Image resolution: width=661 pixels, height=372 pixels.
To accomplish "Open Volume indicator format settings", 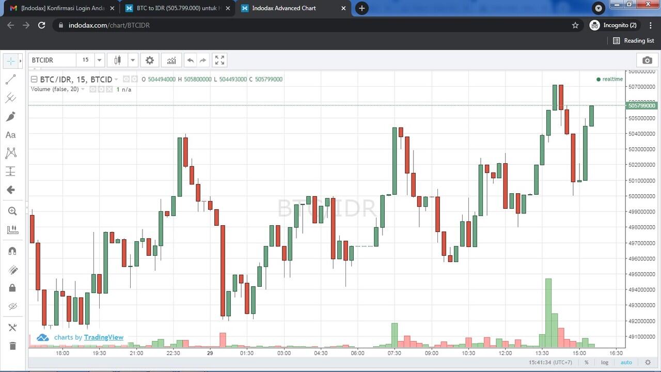I will 102,89.
